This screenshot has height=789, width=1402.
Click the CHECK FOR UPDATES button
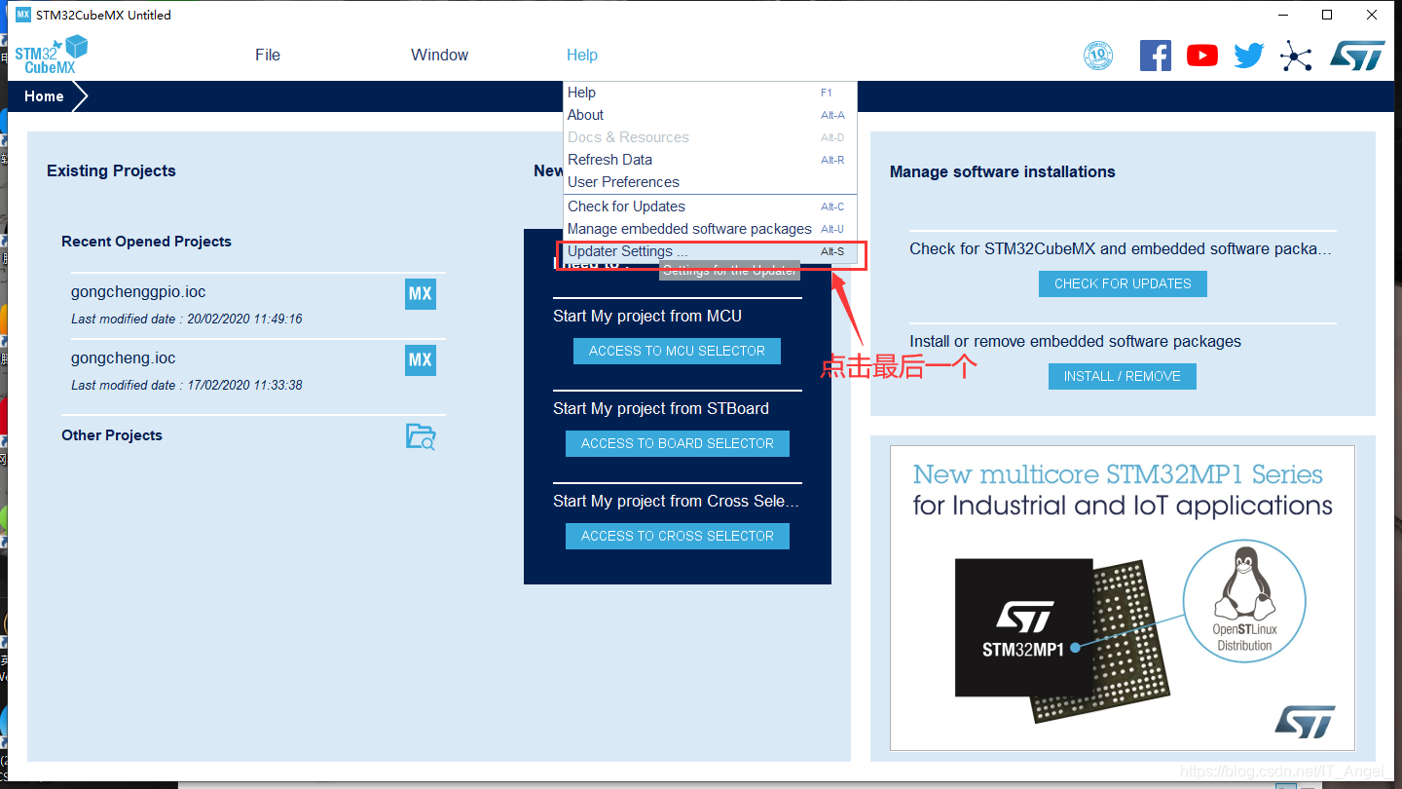click(x=1123, y=283)
